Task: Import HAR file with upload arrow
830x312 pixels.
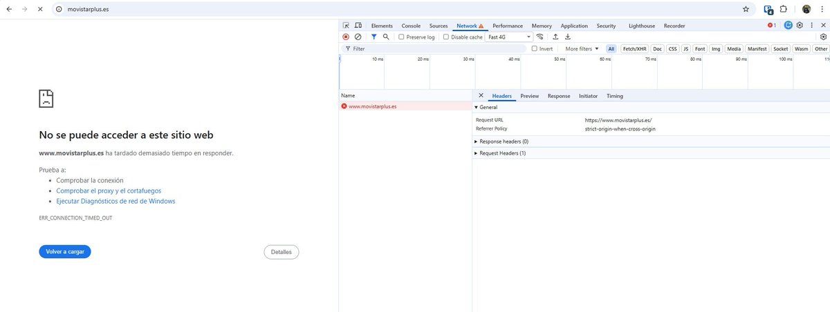Action: coord(555,37)
